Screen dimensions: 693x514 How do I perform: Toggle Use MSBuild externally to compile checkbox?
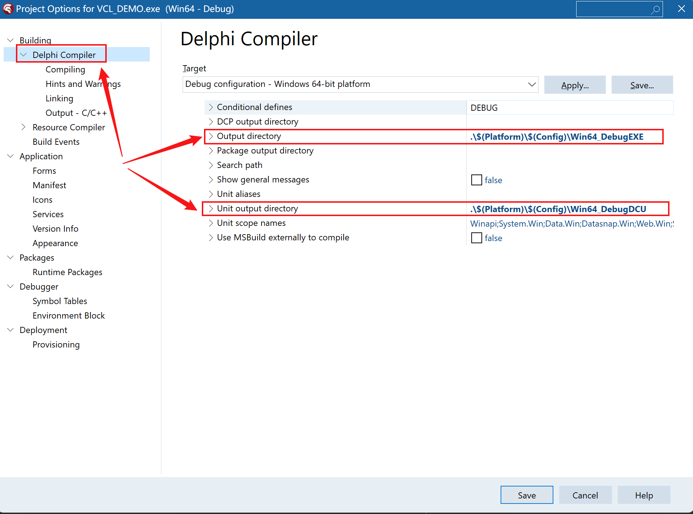[476, 238]
